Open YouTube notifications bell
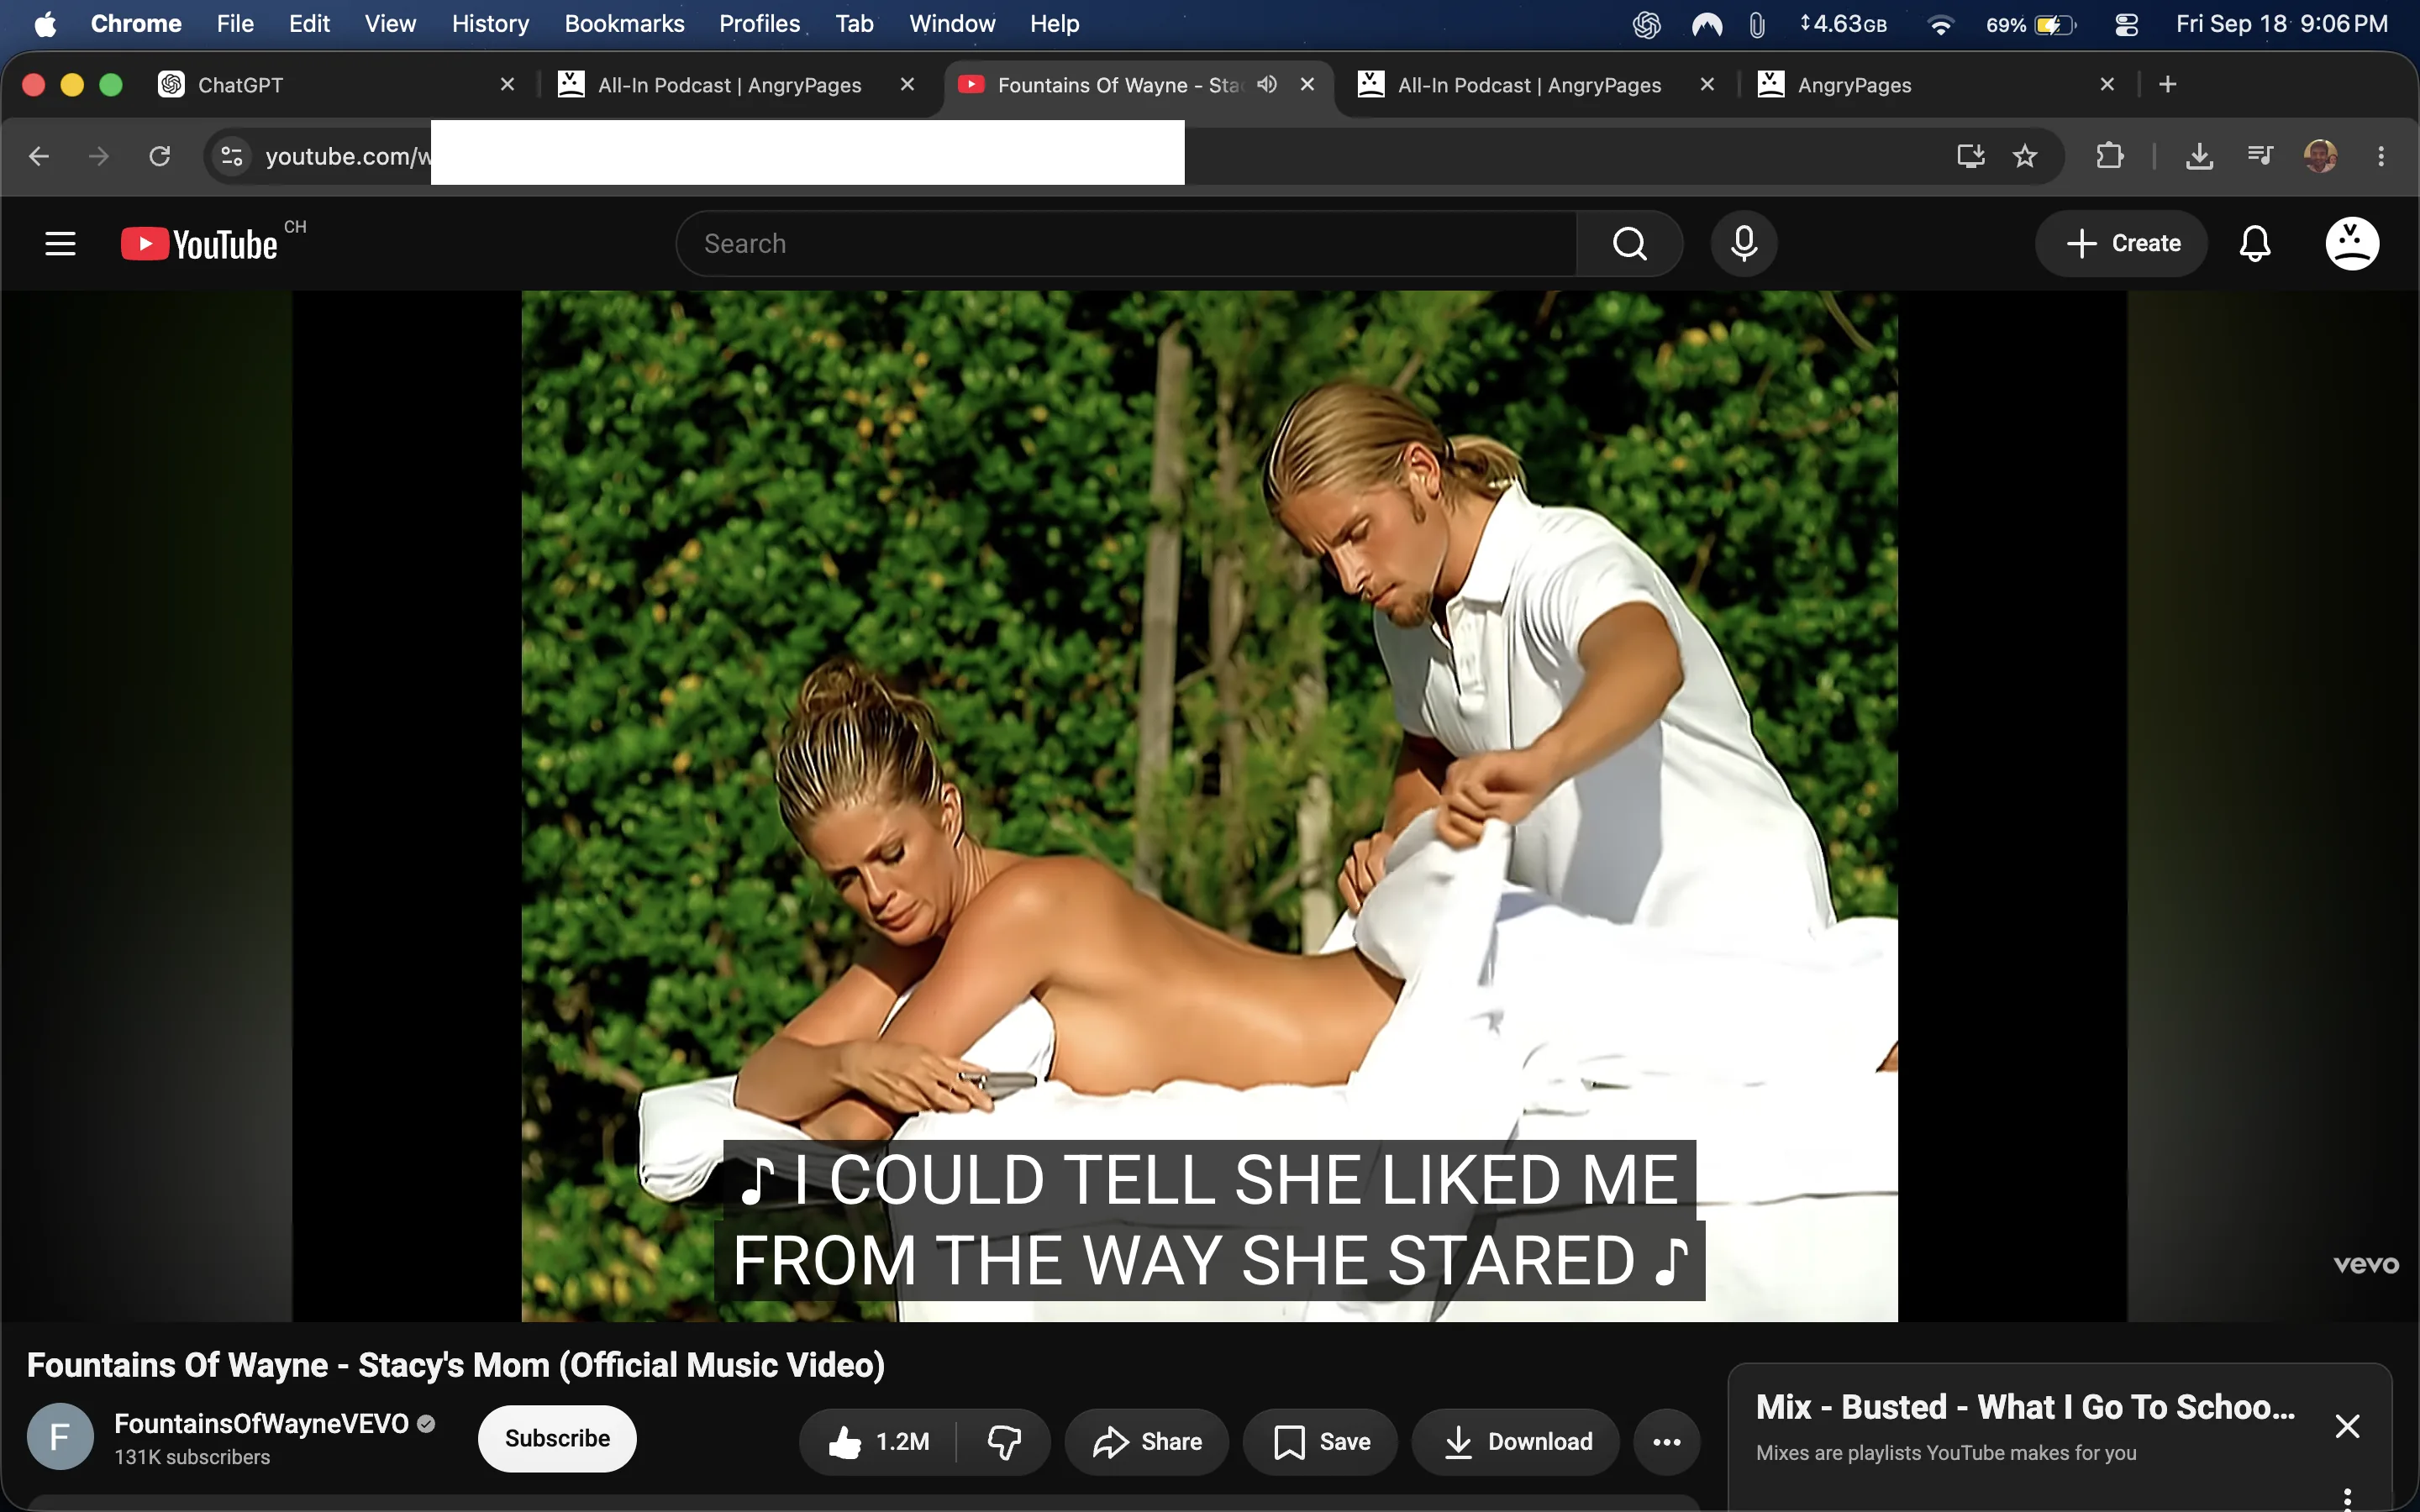This screenshot has width=2420, height=1512. click(2255, 243)
